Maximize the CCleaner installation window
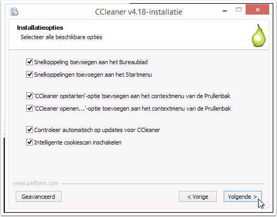The image size is (277, 217). (x=239, y=9)
